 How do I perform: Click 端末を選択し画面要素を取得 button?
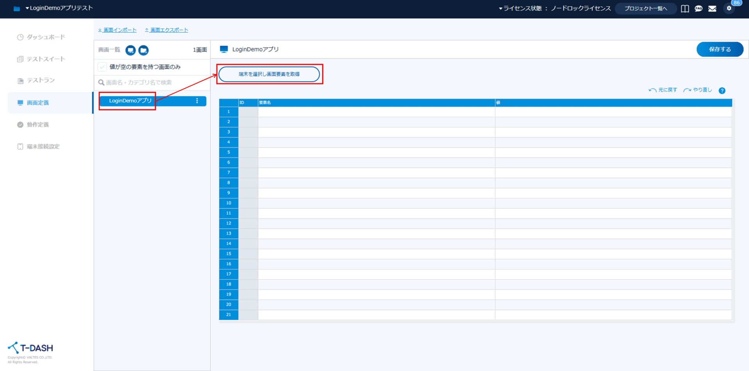tap(269, 74)
